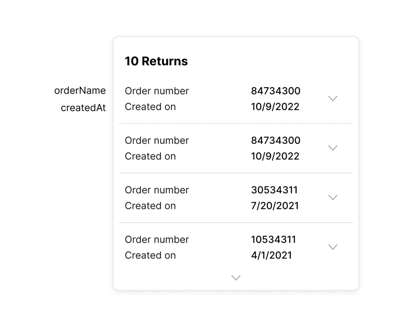The image size is (414, 325).
Task: Select 84734300 in the topmost return
Action: [276, 91]
